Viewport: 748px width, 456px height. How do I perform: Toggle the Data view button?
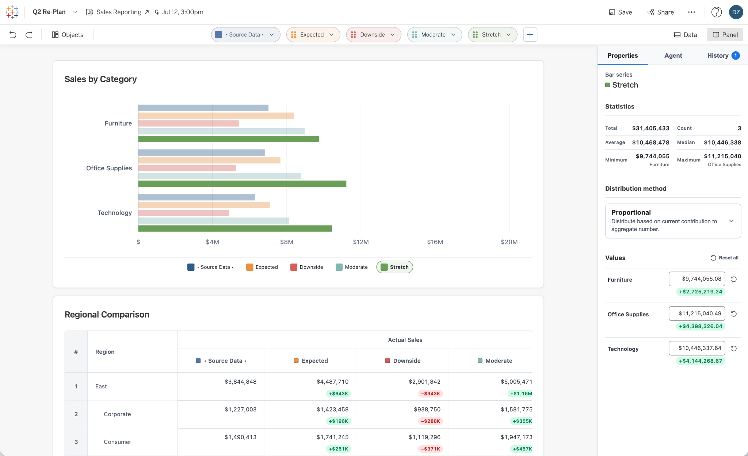[685, 35]
